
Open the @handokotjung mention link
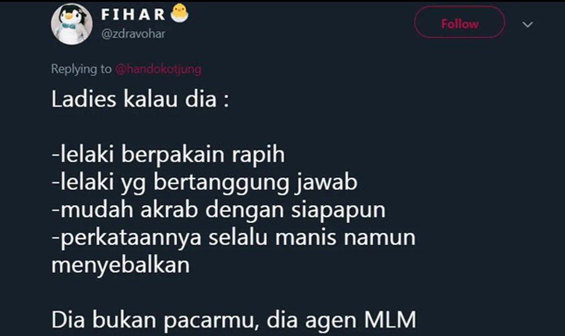pyautogui.click(x=158, y=69)
